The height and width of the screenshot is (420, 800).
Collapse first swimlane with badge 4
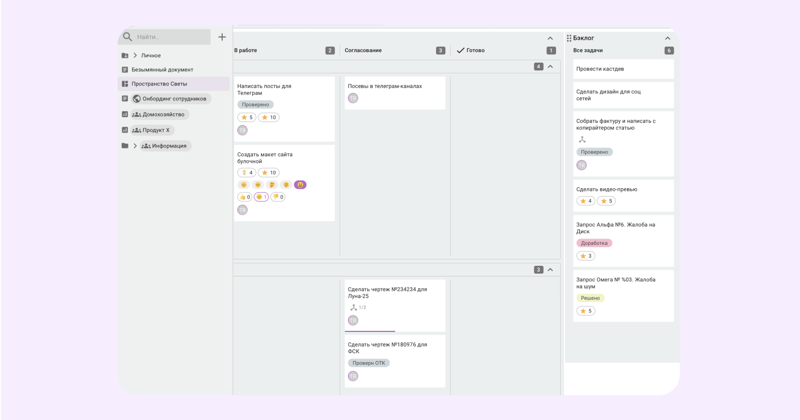pyautogui.click(x=550, y=66)
